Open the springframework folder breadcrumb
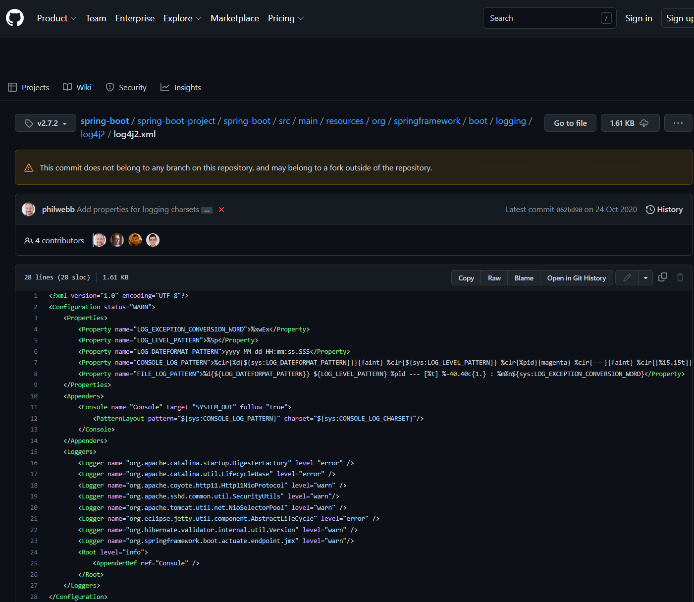Image resolution: width=694 pixels, height=602 pixels. tap(427, 121)
